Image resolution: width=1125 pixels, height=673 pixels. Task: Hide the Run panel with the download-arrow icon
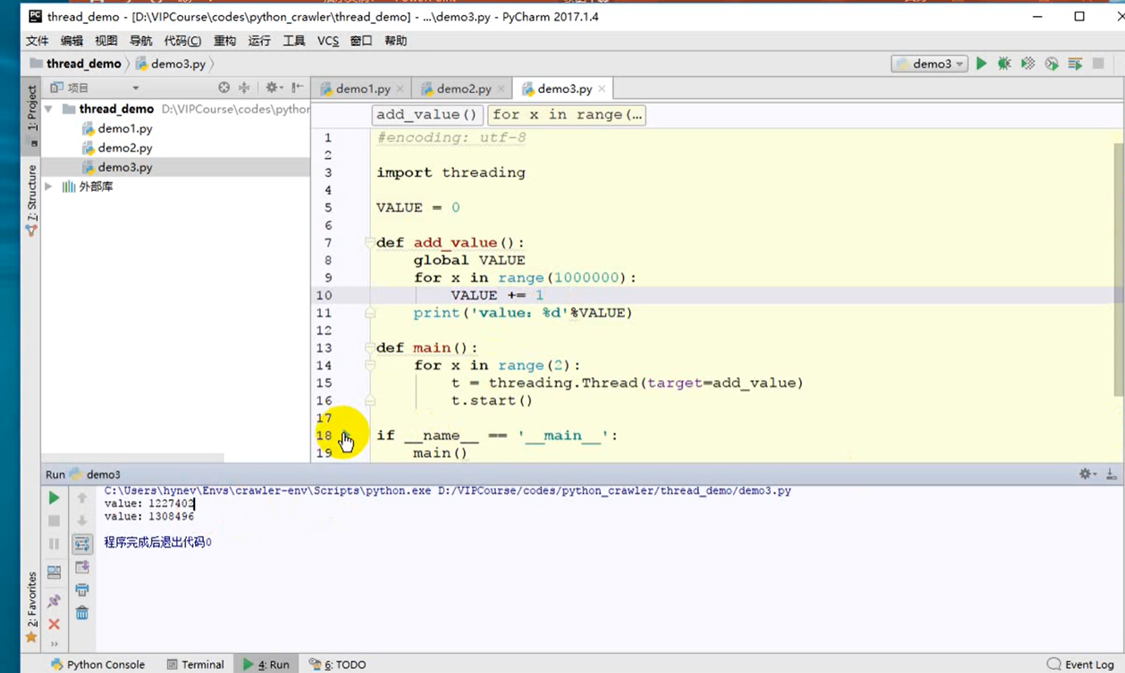click(x=1111, y=474)
